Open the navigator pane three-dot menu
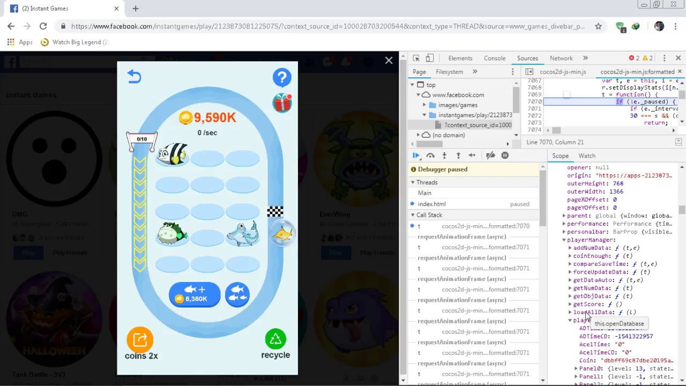This screenshot has height=386, width=686. pyautogui.click(x=512, y=72)
